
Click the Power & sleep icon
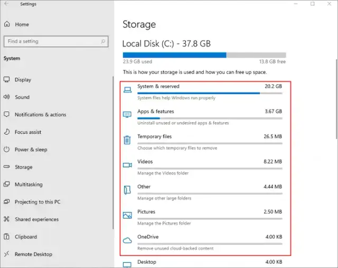point(7,149)
